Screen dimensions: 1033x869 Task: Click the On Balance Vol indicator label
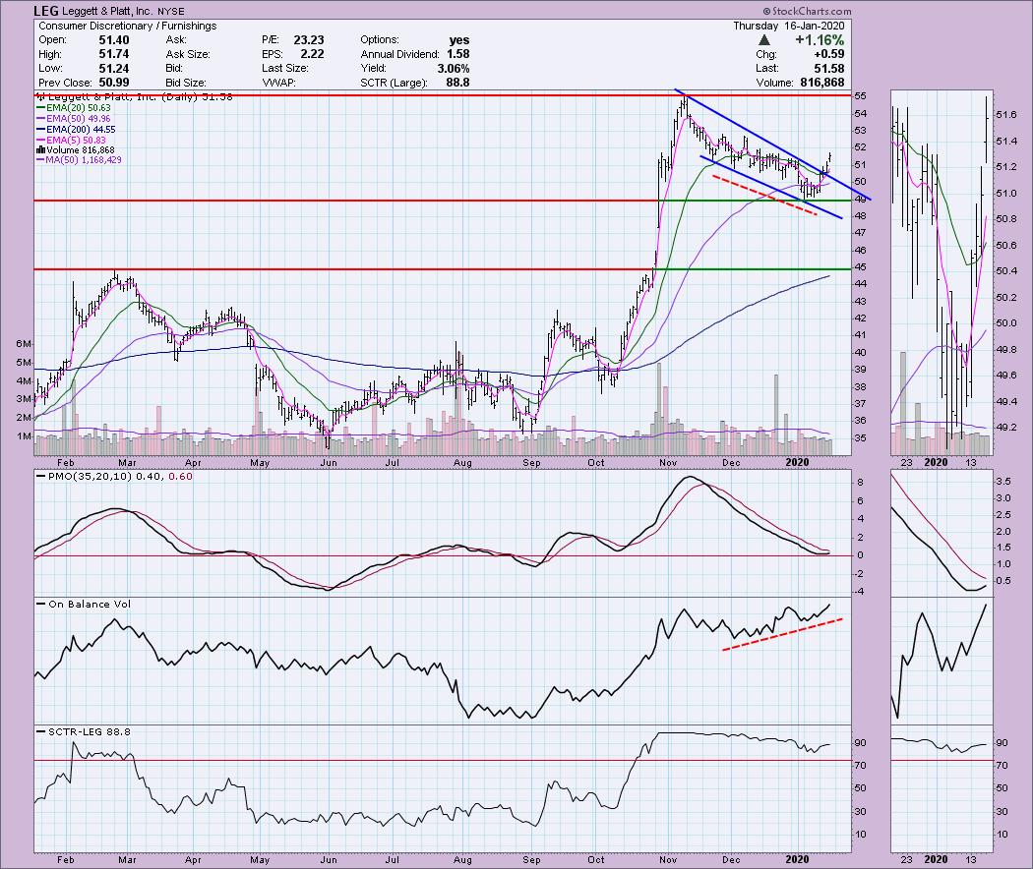(x=90, y=604)
